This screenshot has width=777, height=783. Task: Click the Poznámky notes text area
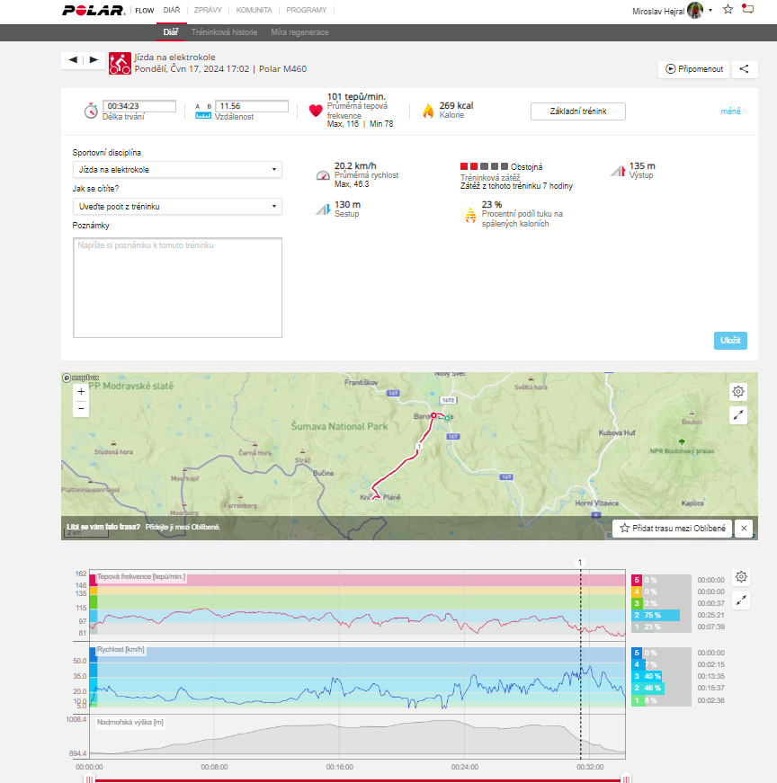pos(177,288)
